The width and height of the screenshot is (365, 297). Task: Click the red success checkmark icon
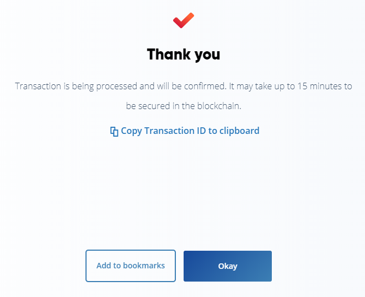point(184,20)
